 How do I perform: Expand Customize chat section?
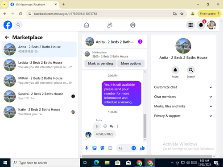pyautogui.click(x=183, y=87)
